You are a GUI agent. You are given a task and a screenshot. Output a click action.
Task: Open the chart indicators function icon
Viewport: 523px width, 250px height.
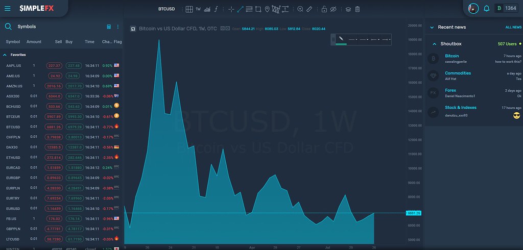pos(216,9)
